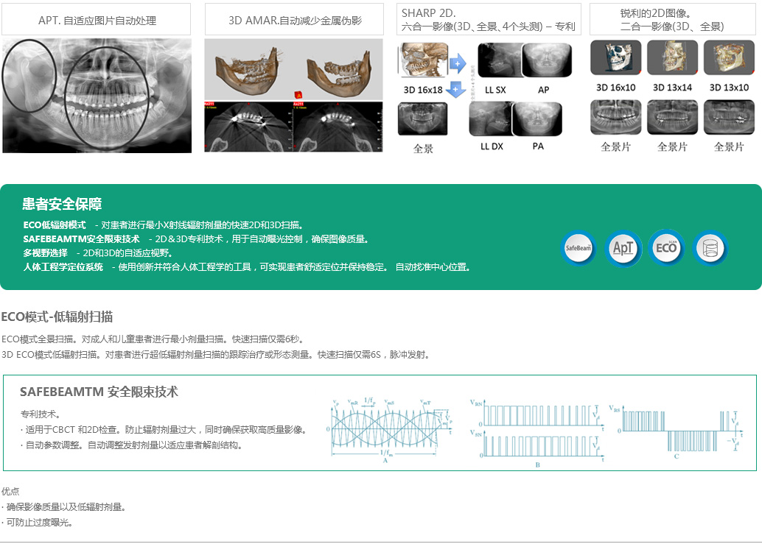This screenshot has height=544, width=762.
Task: Open the 3D 16x10 skull thumbnail
Action: coord(615,57)
